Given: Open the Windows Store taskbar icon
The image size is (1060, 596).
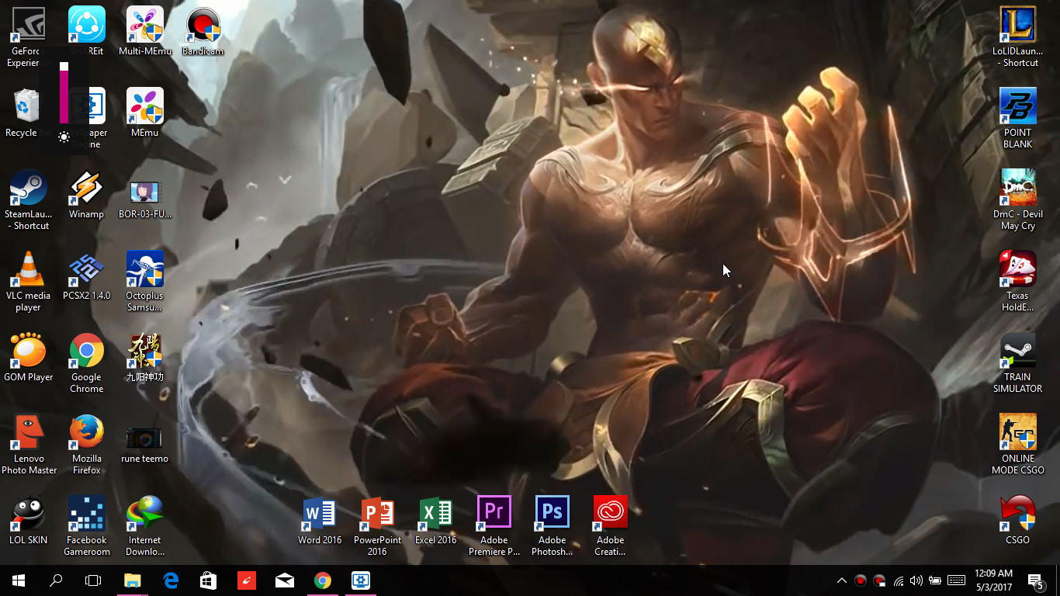Looking at the screenshot, I should (209, 580).
